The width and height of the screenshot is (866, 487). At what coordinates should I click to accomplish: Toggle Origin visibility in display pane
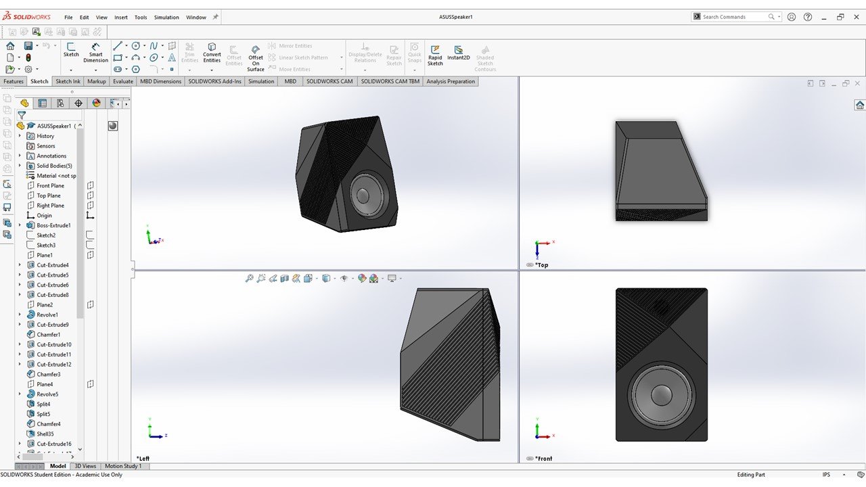pos(90,216)
